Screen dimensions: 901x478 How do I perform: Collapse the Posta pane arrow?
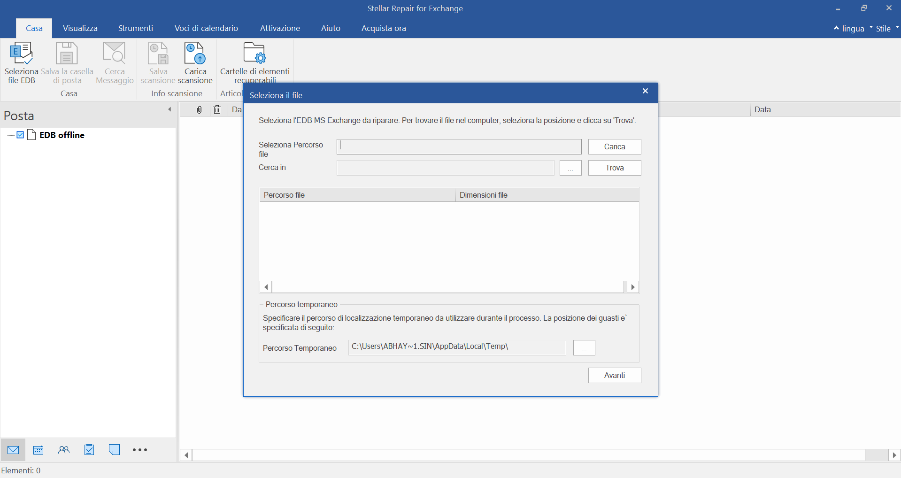point(169,109)
